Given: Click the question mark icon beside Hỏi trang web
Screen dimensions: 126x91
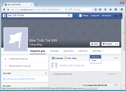Looking at the screenshot, I should coord(4,79).
